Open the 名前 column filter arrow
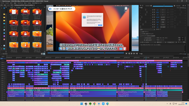Image resolution: width=189 pixels, height=106 pixels. pos(14,7)
